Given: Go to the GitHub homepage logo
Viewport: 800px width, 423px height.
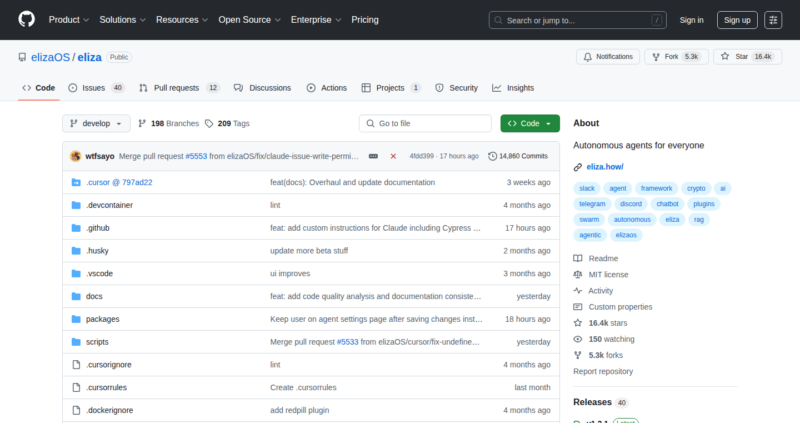Looking at the screenshot, I should (27, 19).
